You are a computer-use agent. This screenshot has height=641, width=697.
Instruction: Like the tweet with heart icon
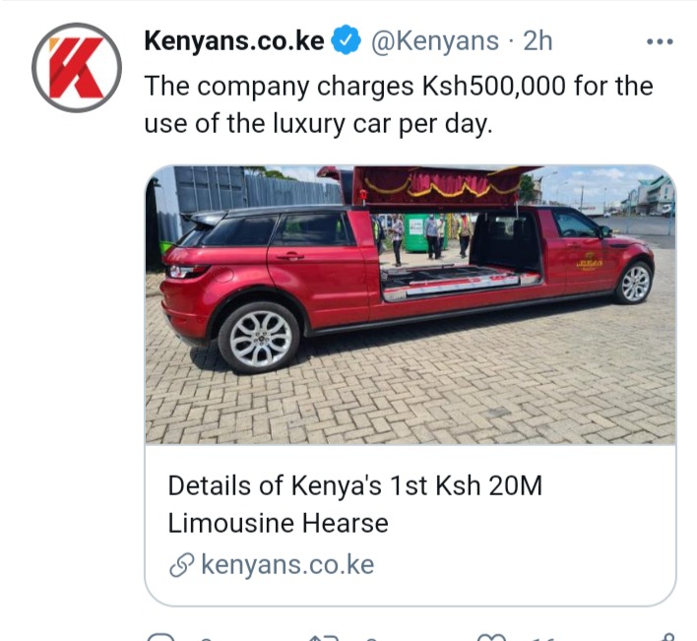coord(491,637)
